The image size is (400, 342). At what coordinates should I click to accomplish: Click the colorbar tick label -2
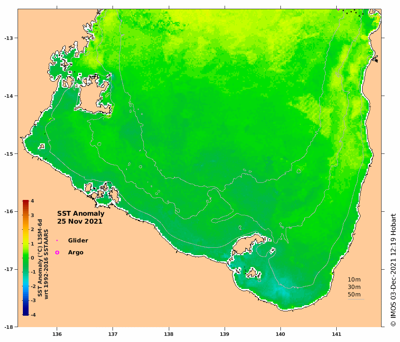(x=33, y=286)
